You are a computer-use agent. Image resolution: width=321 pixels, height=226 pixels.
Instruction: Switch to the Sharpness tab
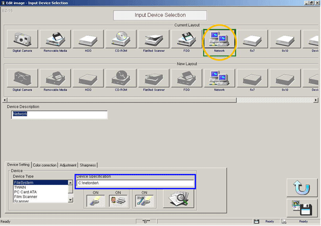tap(88, 165)
